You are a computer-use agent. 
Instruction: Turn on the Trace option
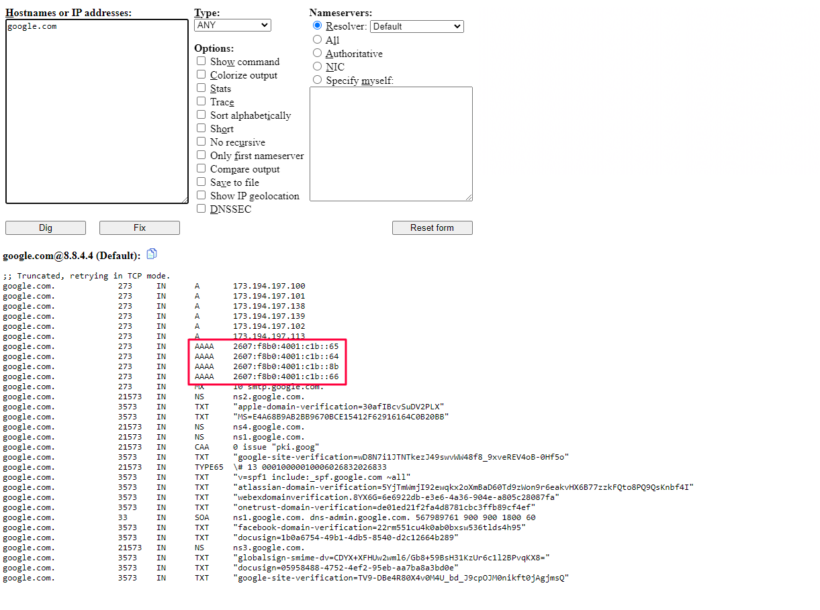click(x=201, y=101)
